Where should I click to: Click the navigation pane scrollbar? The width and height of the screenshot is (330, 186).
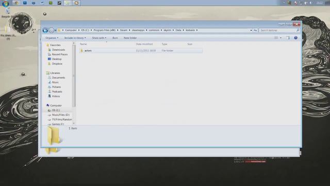point(74,76)
